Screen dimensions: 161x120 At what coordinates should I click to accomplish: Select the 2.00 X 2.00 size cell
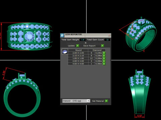coord(78,53)
